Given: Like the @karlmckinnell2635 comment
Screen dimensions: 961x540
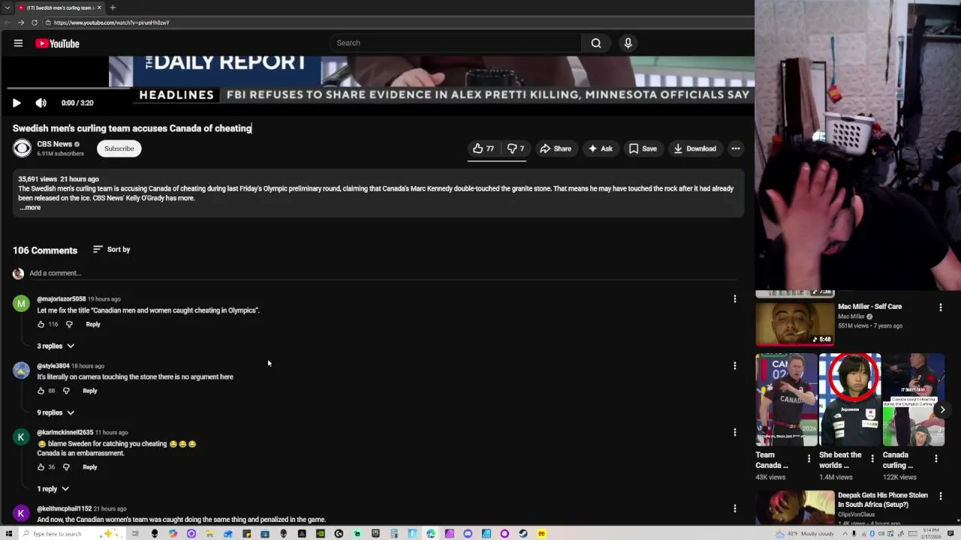Looking at the screenshot, I should click(x=41, y=467).
